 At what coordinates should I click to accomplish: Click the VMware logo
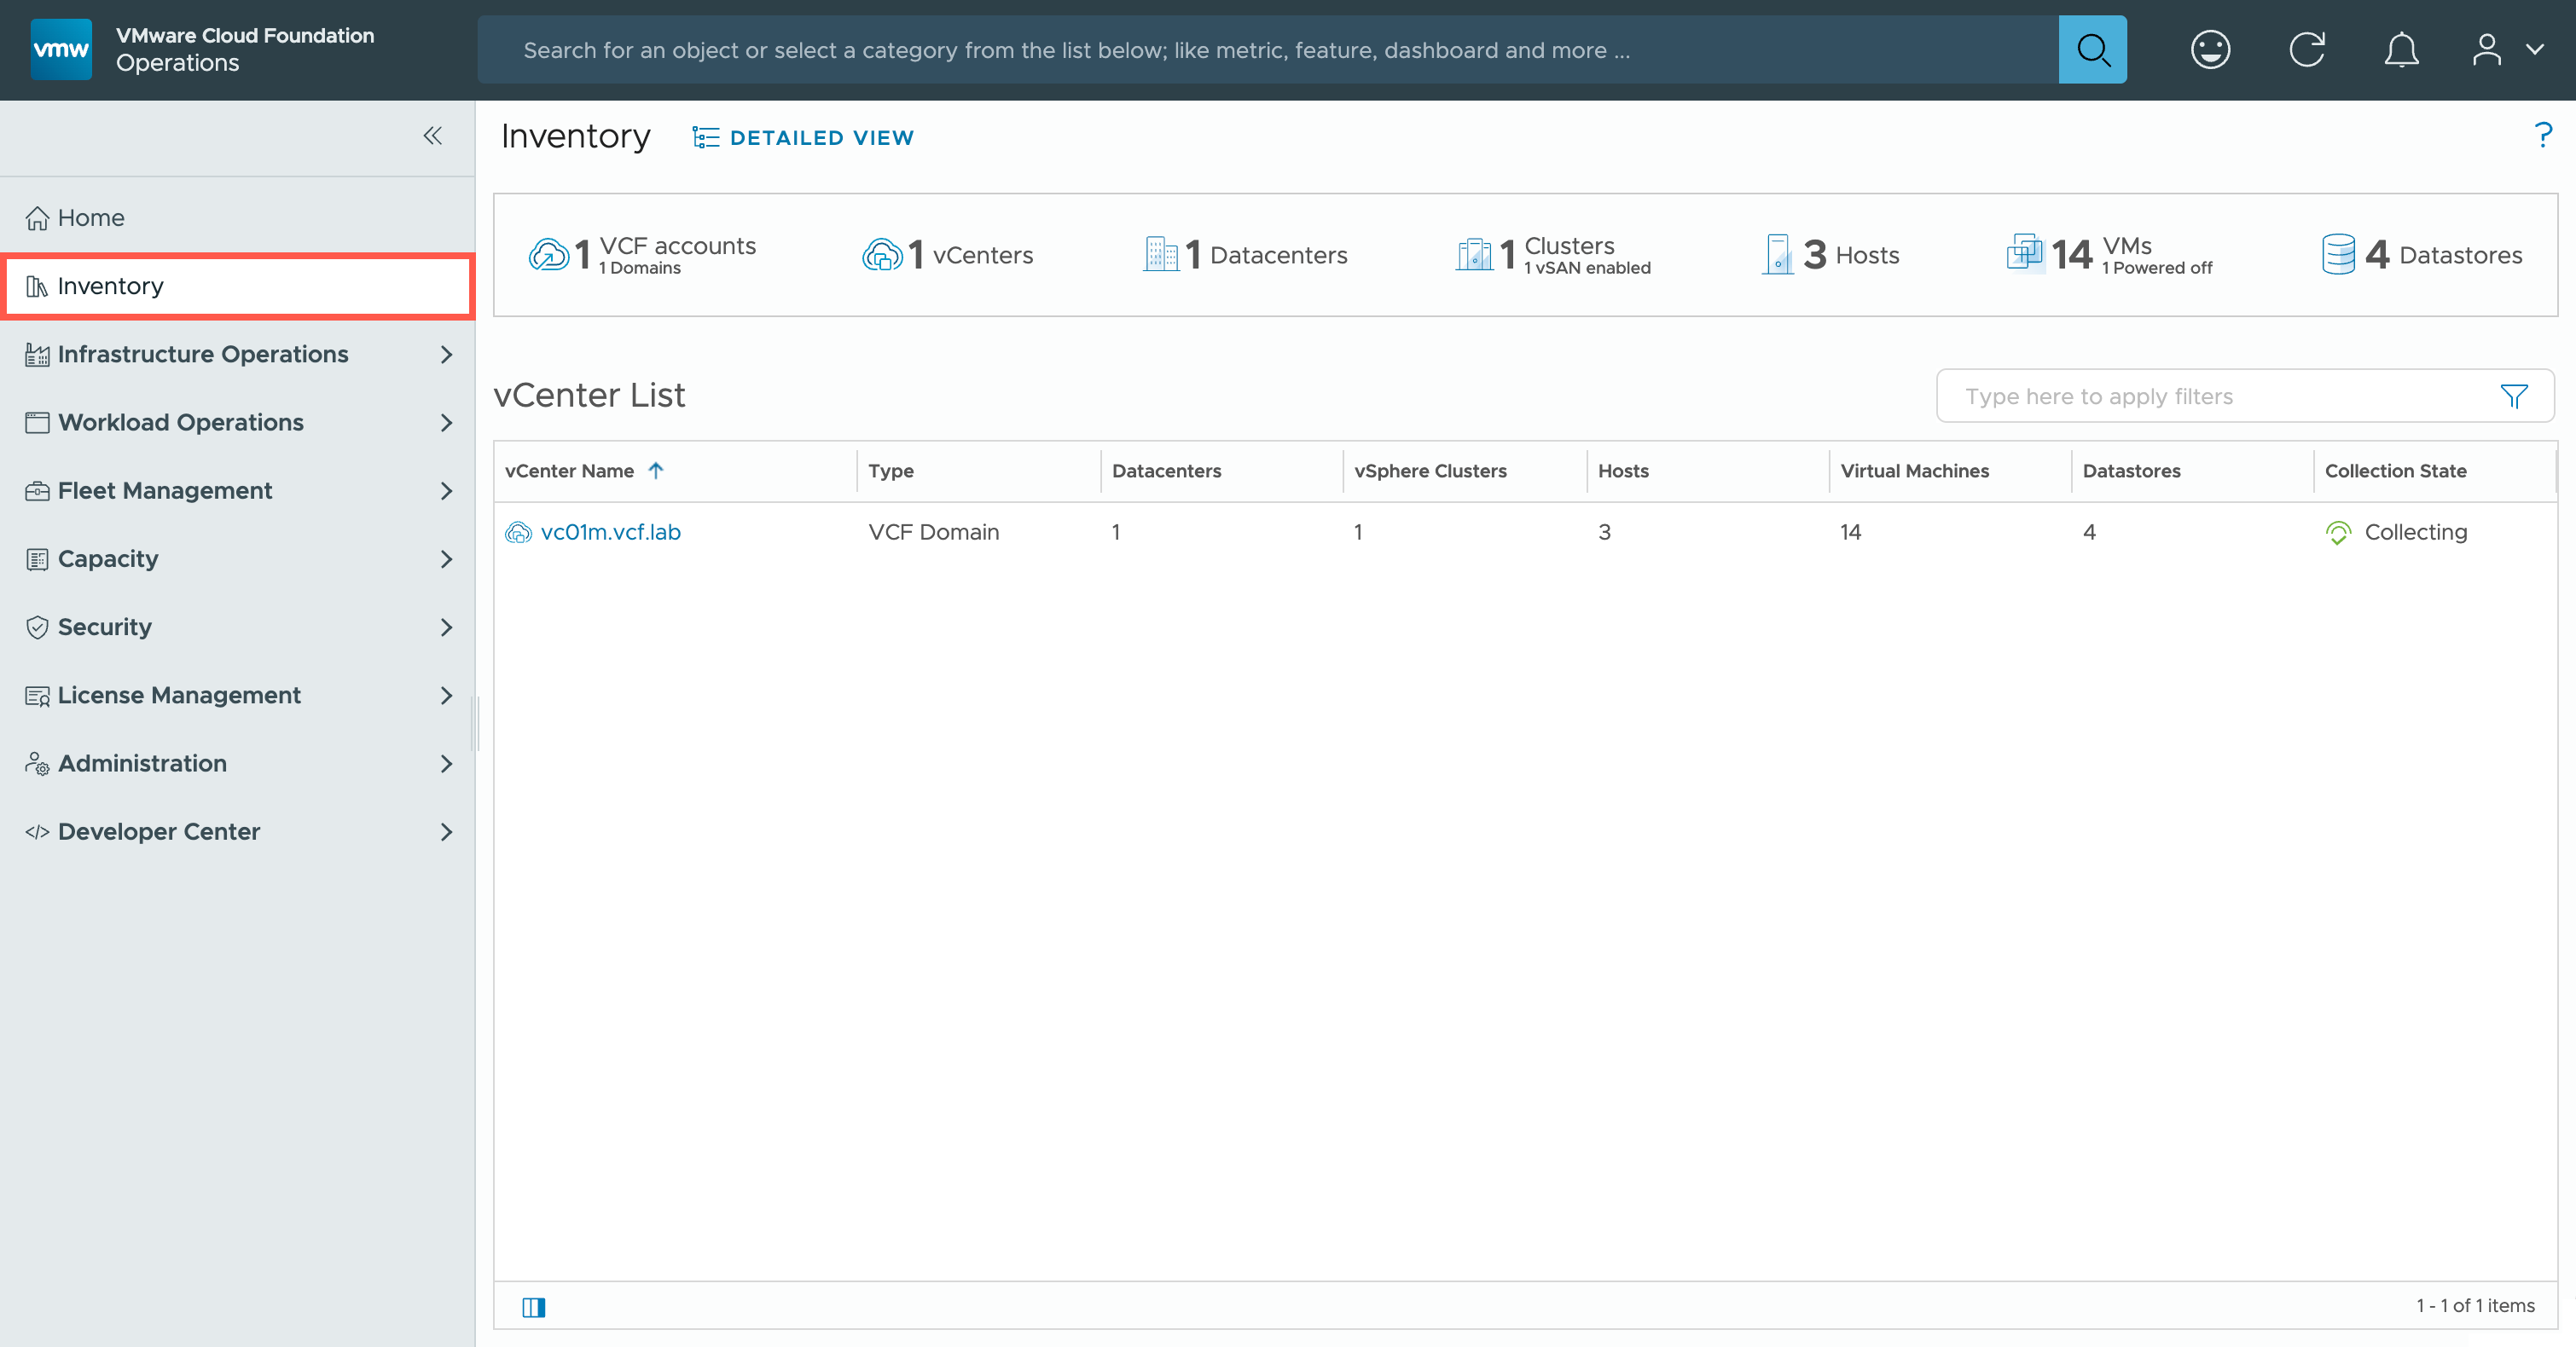(61, 49)
